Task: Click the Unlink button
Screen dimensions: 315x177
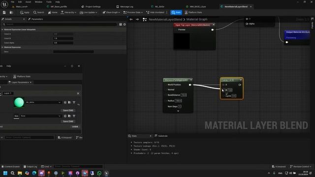Action: 75,127
